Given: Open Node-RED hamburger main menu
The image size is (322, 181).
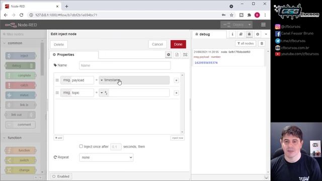Looking at the screenshot, I should click(x=263, y=25).
